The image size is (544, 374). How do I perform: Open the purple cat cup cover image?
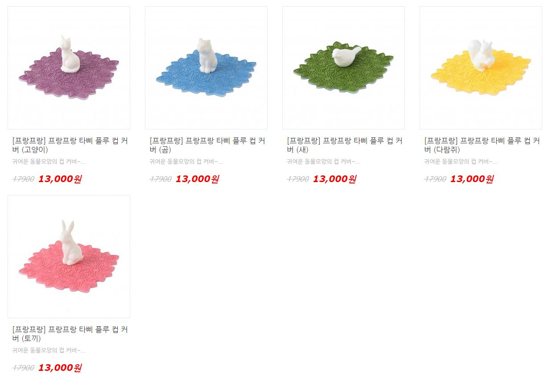69,68
